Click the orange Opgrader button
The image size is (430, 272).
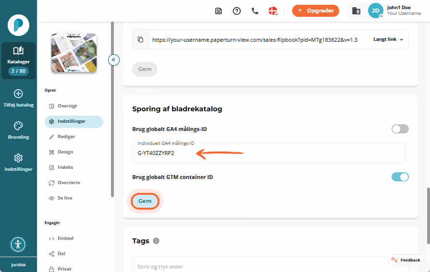tap(315, 11)
